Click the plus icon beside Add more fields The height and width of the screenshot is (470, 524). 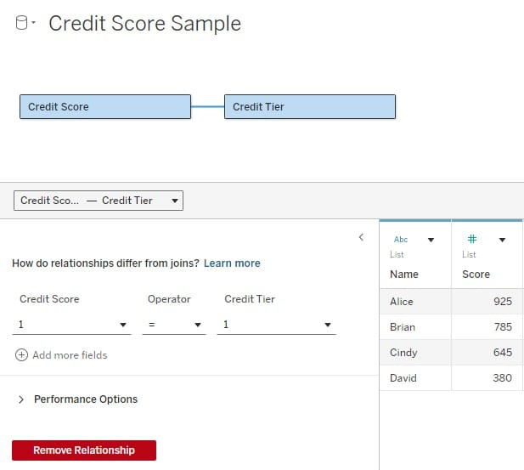(21, 355)
